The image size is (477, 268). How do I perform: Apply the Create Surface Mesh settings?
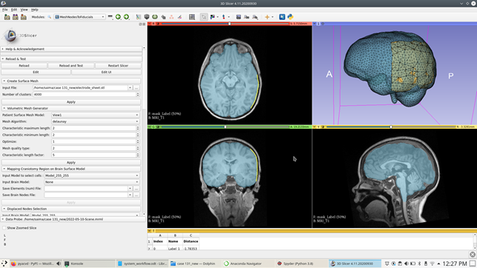tap(71, 102)
